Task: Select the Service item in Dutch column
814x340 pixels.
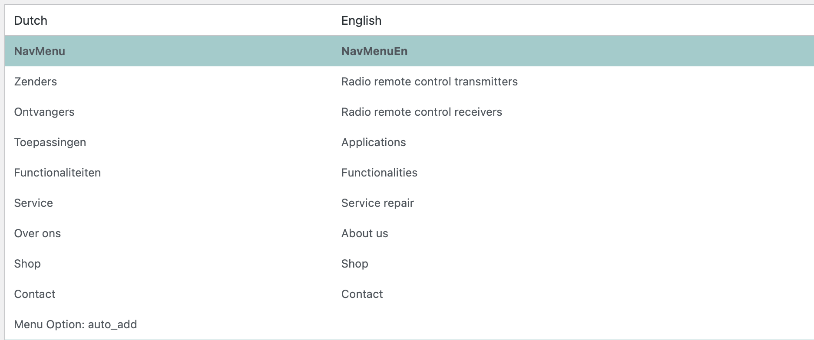Action: click(x=33, y=203)
